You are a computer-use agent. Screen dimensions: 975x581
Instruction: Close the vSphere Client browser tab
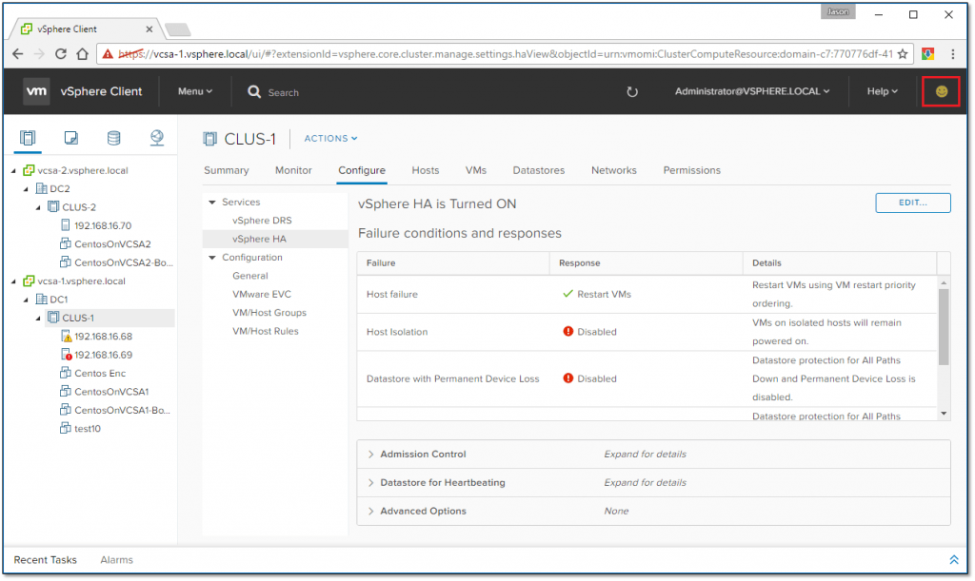point(149,29)
